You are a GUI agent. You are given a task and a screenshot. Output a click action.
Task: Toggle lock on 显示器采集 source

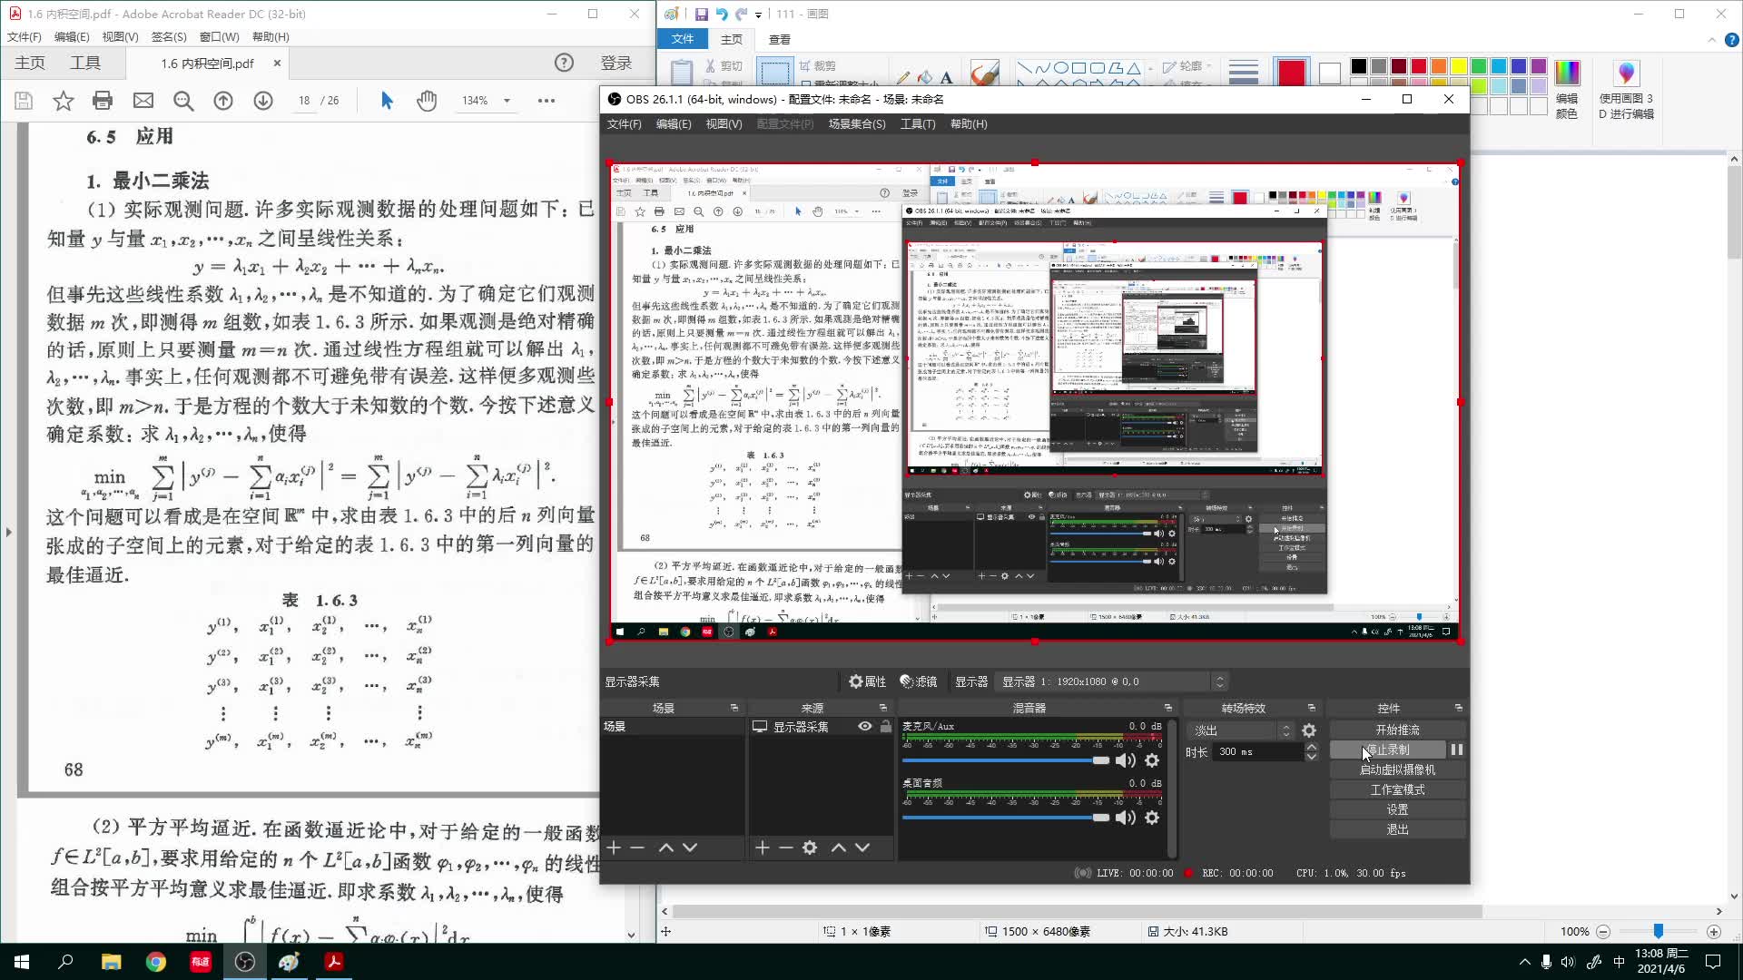886,727
